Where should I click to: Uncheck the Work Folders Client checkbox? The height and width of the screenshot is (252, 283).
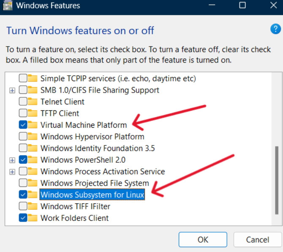point(23,218)
